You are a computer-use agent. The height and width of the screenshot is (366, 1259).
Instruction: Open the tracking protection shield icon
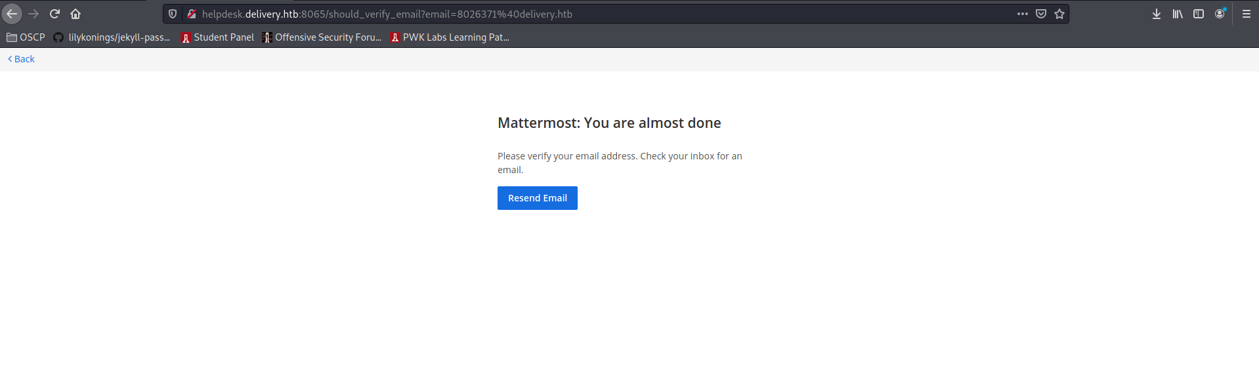point(173,14)
